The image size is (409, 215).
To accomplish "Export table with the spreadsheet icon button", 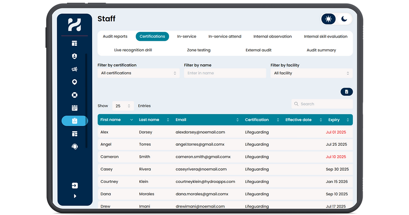I will 347,92.
